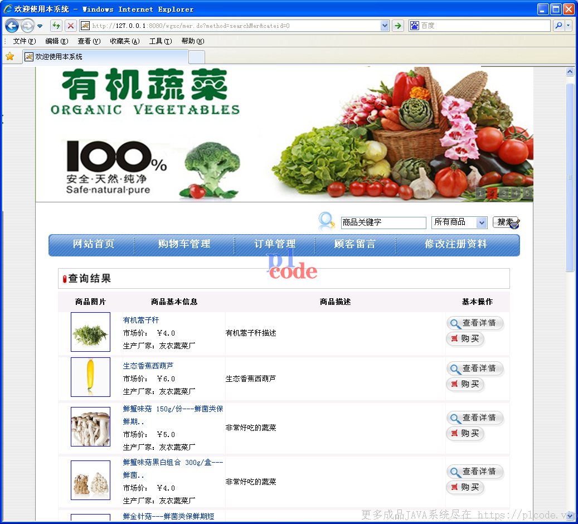Open the 鲜蟹味菇 150g/份 product link

[173, 415]
